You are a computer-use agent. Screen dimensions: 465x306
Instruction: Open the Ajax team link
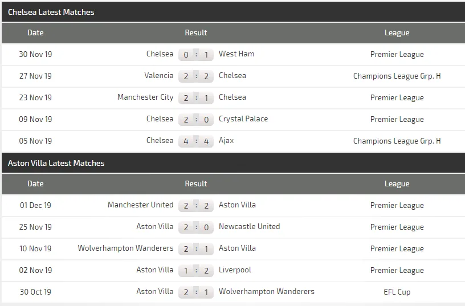(226, 141)
